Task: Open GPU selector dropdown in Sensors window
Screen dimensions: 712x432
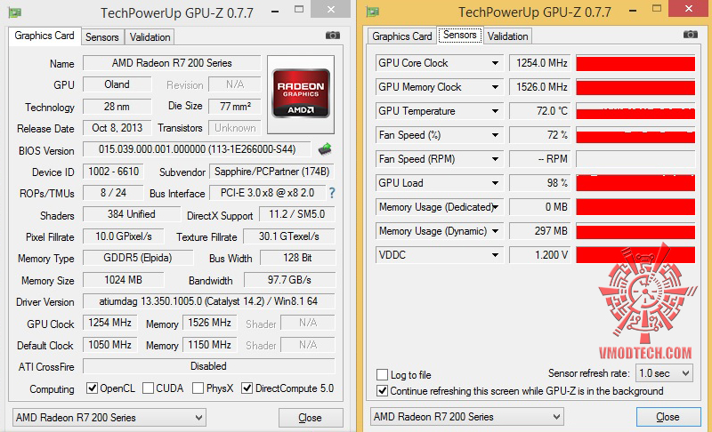Action: [466, 417]
